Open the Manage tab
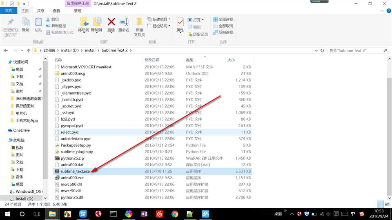392x220 pixels. click(78, 11)
